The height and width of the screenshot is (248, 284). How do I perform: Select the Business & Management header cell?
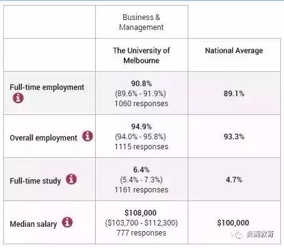[x=141, y=22]
